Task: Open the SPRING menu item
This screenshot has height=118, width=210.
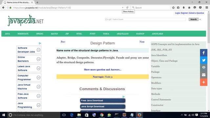Action: [40, 34]
